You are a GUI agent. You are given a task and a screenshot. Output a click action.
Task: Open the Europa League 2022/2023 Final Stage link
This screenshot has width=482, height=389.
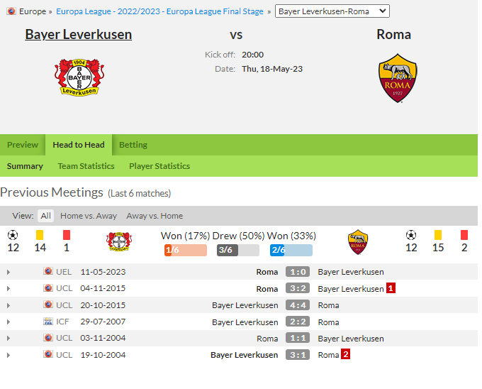(x=159, y=11)
